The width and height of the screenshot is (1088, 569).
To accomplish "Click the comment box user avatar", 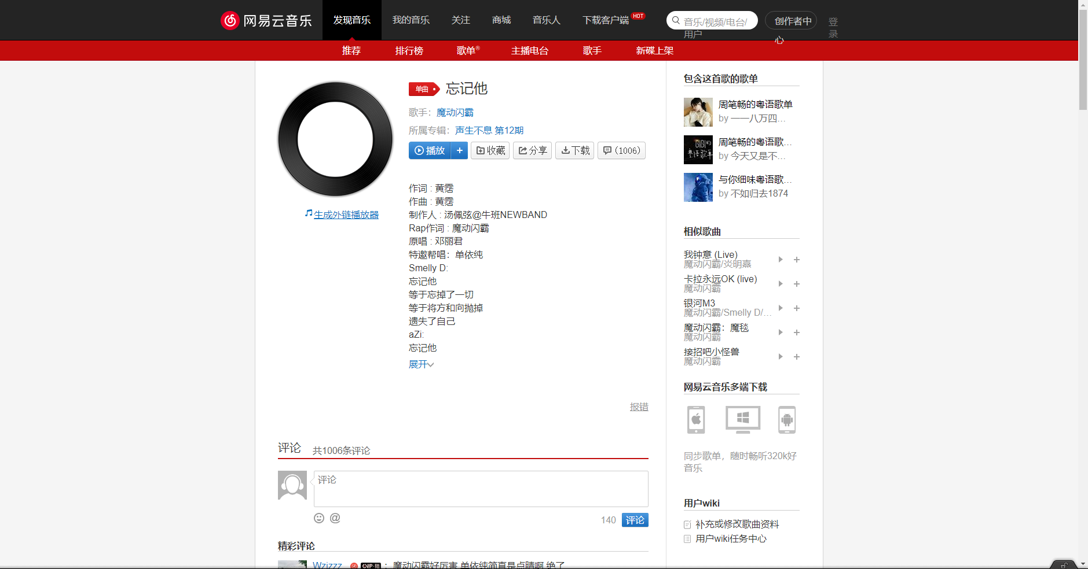I will pyautogui.click(x=292, y=485).
